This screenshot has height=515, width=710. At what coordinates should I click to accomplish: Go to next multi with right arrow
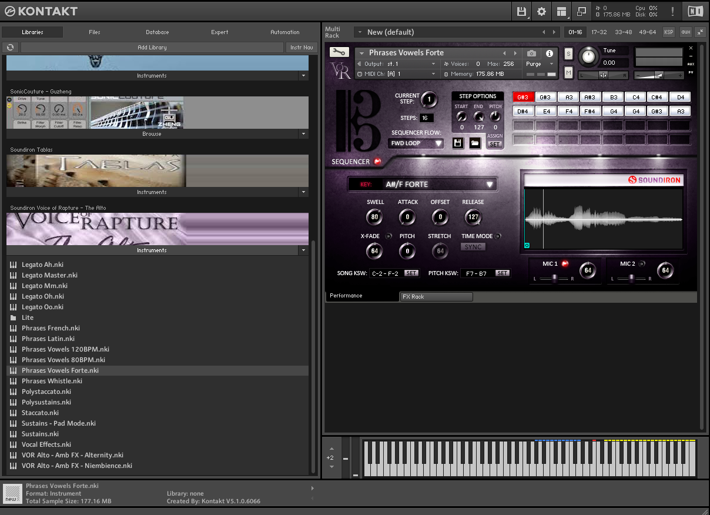(554, 32)
